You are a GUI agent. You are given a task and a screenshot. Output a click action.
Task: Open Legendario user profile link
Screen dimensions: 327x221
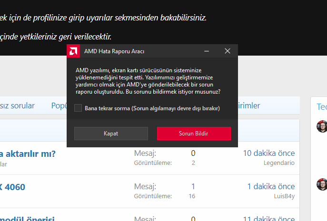[279, 163]
